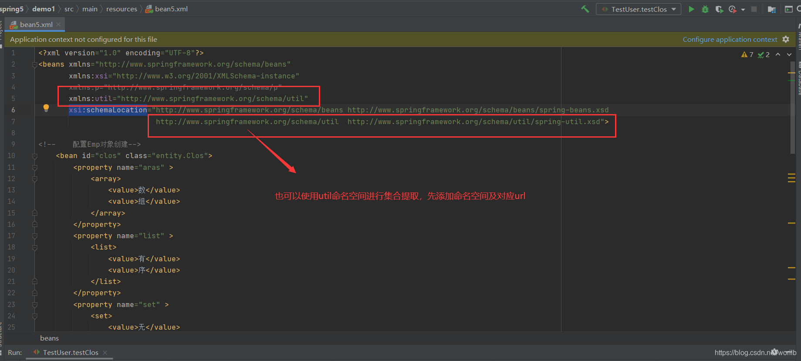Click spring5 in the breadcrumb path

click(x=12, y=9)
